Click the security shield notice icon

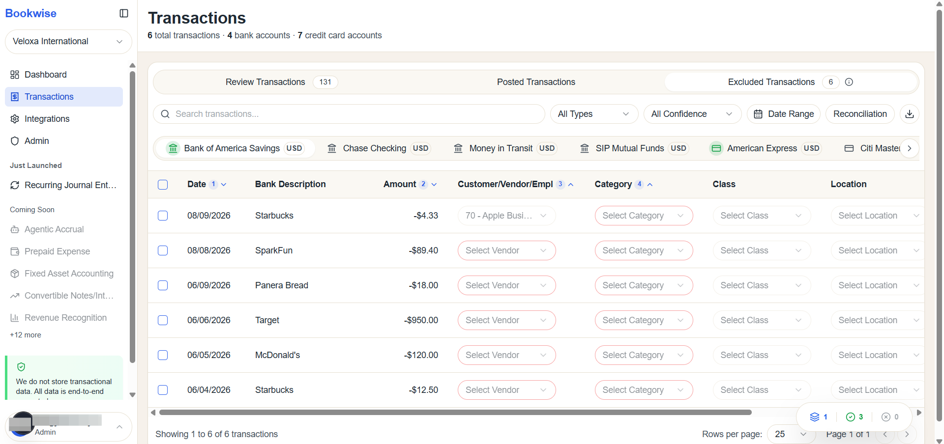pyautogui.click(x=21, y=367)
